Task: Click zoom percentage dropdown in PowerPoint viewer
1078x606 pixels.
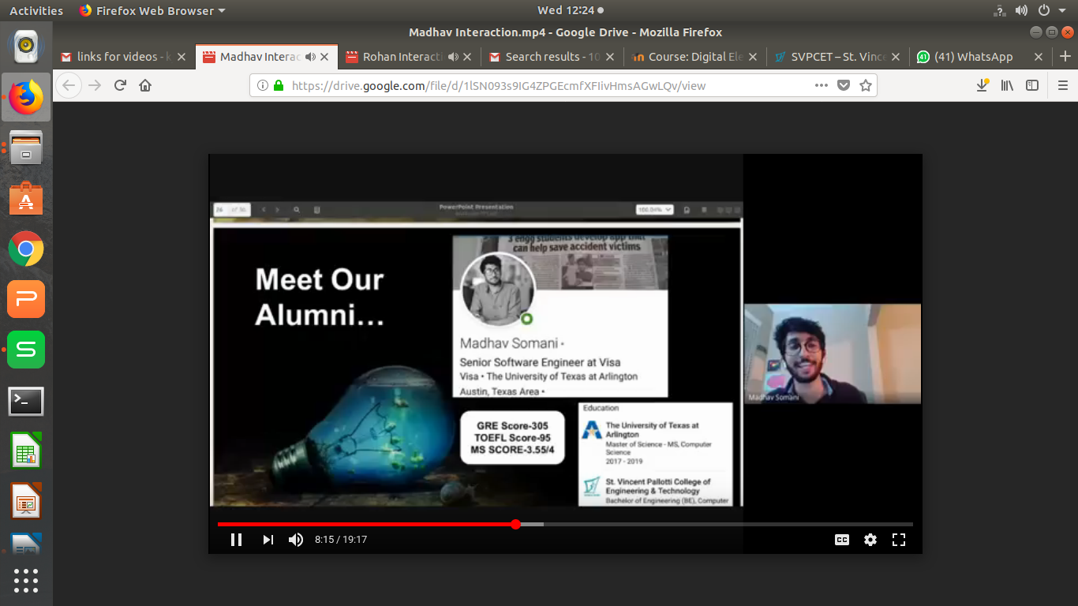Action: pyautogui.click(x=654, y=210)
